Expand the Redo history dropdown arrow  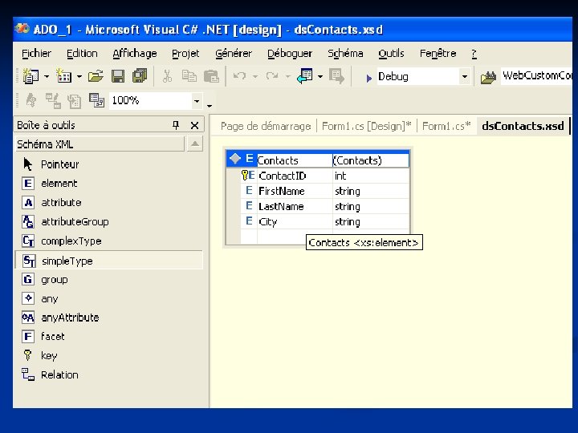pos(288,77)
